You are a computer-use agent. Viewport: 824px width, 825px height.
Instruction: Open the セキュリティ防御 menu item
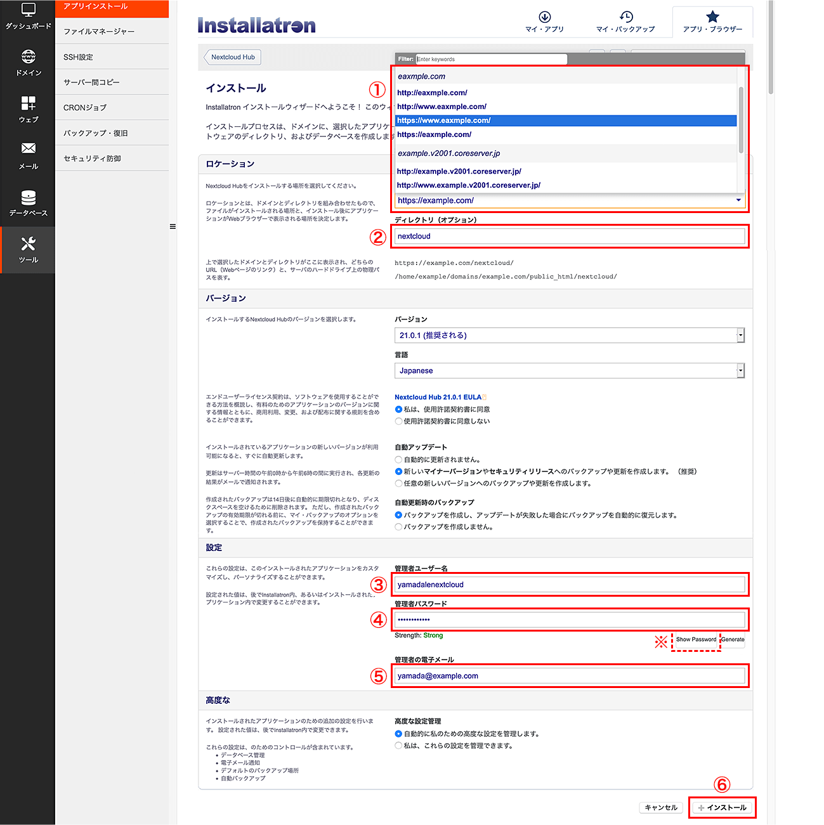112,158
